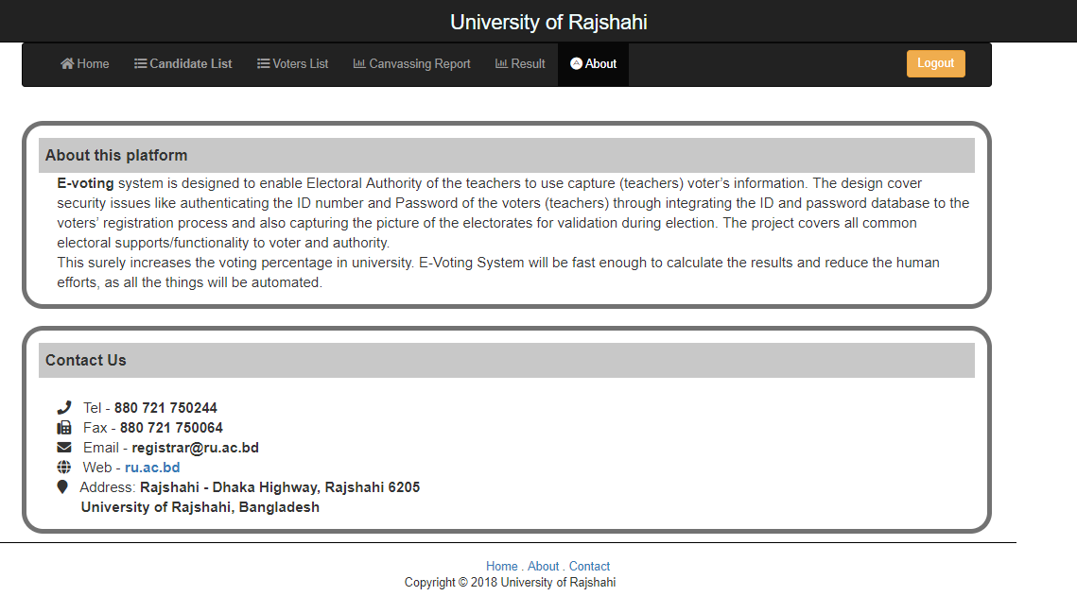Follow the footer Contact link
Viewport: 1077px width, 596px height.
(x=589, y=566)
